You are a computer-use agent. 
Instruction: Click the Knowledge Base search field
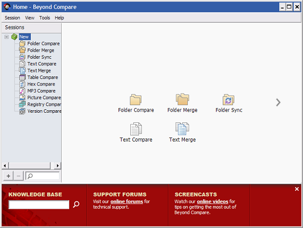pos(39,205)
